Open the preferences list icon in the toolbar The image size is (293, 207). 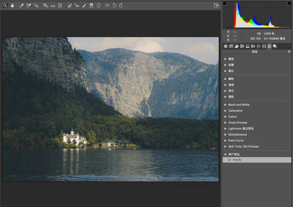pyautogui.click(x=107, y=5)
